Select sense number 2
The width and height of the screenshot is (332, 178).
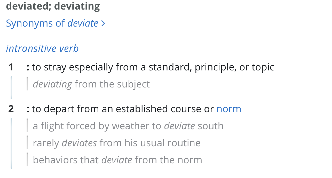[x=11, y=109]
